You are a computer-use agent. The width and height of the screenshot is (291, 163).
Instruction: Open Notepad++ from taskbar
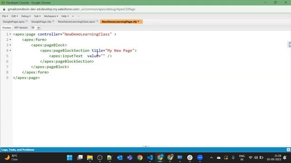[110, 158]
